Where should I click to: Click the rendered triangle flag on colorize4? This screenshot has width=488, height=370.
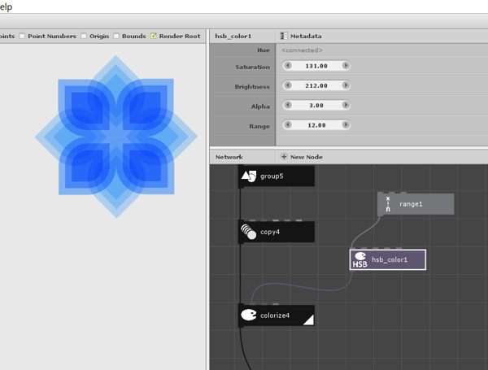point(308,320)
